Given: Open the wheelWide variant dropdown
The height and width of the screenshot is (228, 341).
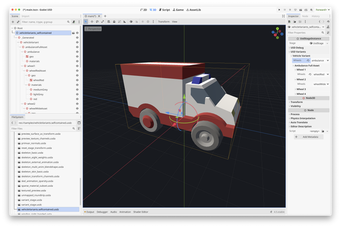Looking at the screenshot, I should [x=321, y=84].
